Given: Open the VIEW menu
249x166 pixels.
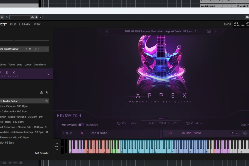Looking at the screenshot, I should click(x=37, y=24).
